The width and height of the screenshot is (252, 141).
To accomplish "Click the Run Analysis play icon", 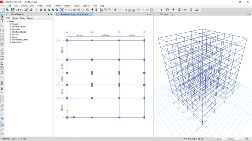I will (36, 10).
